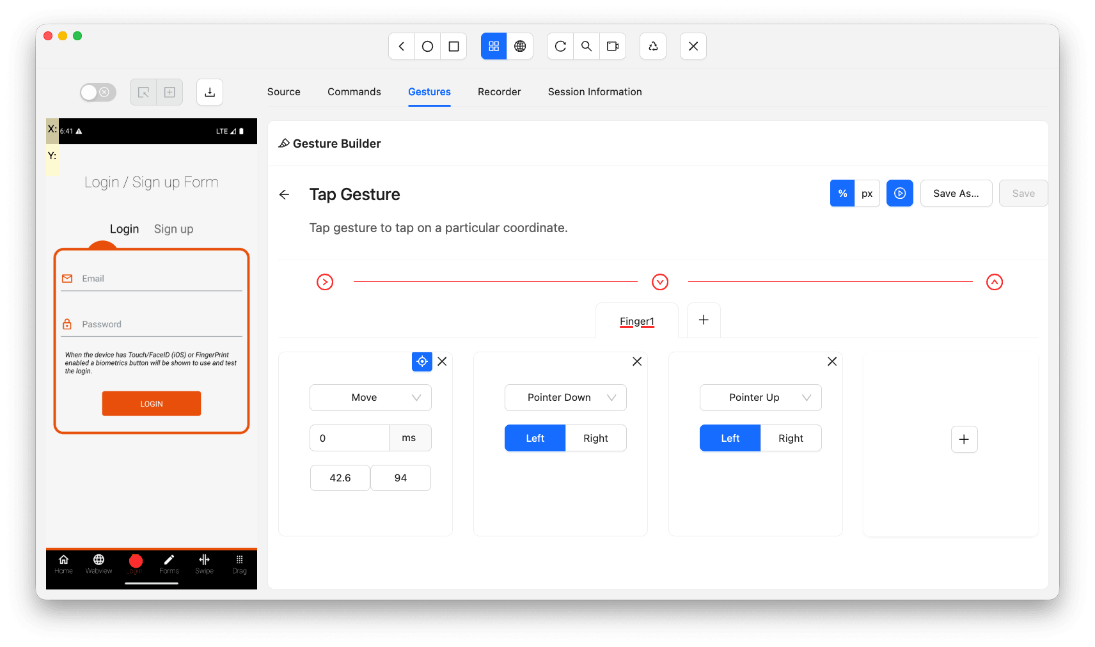Open the Session Information tab
This screenshot has width=1095, height=647.
[x=594, y=91]
